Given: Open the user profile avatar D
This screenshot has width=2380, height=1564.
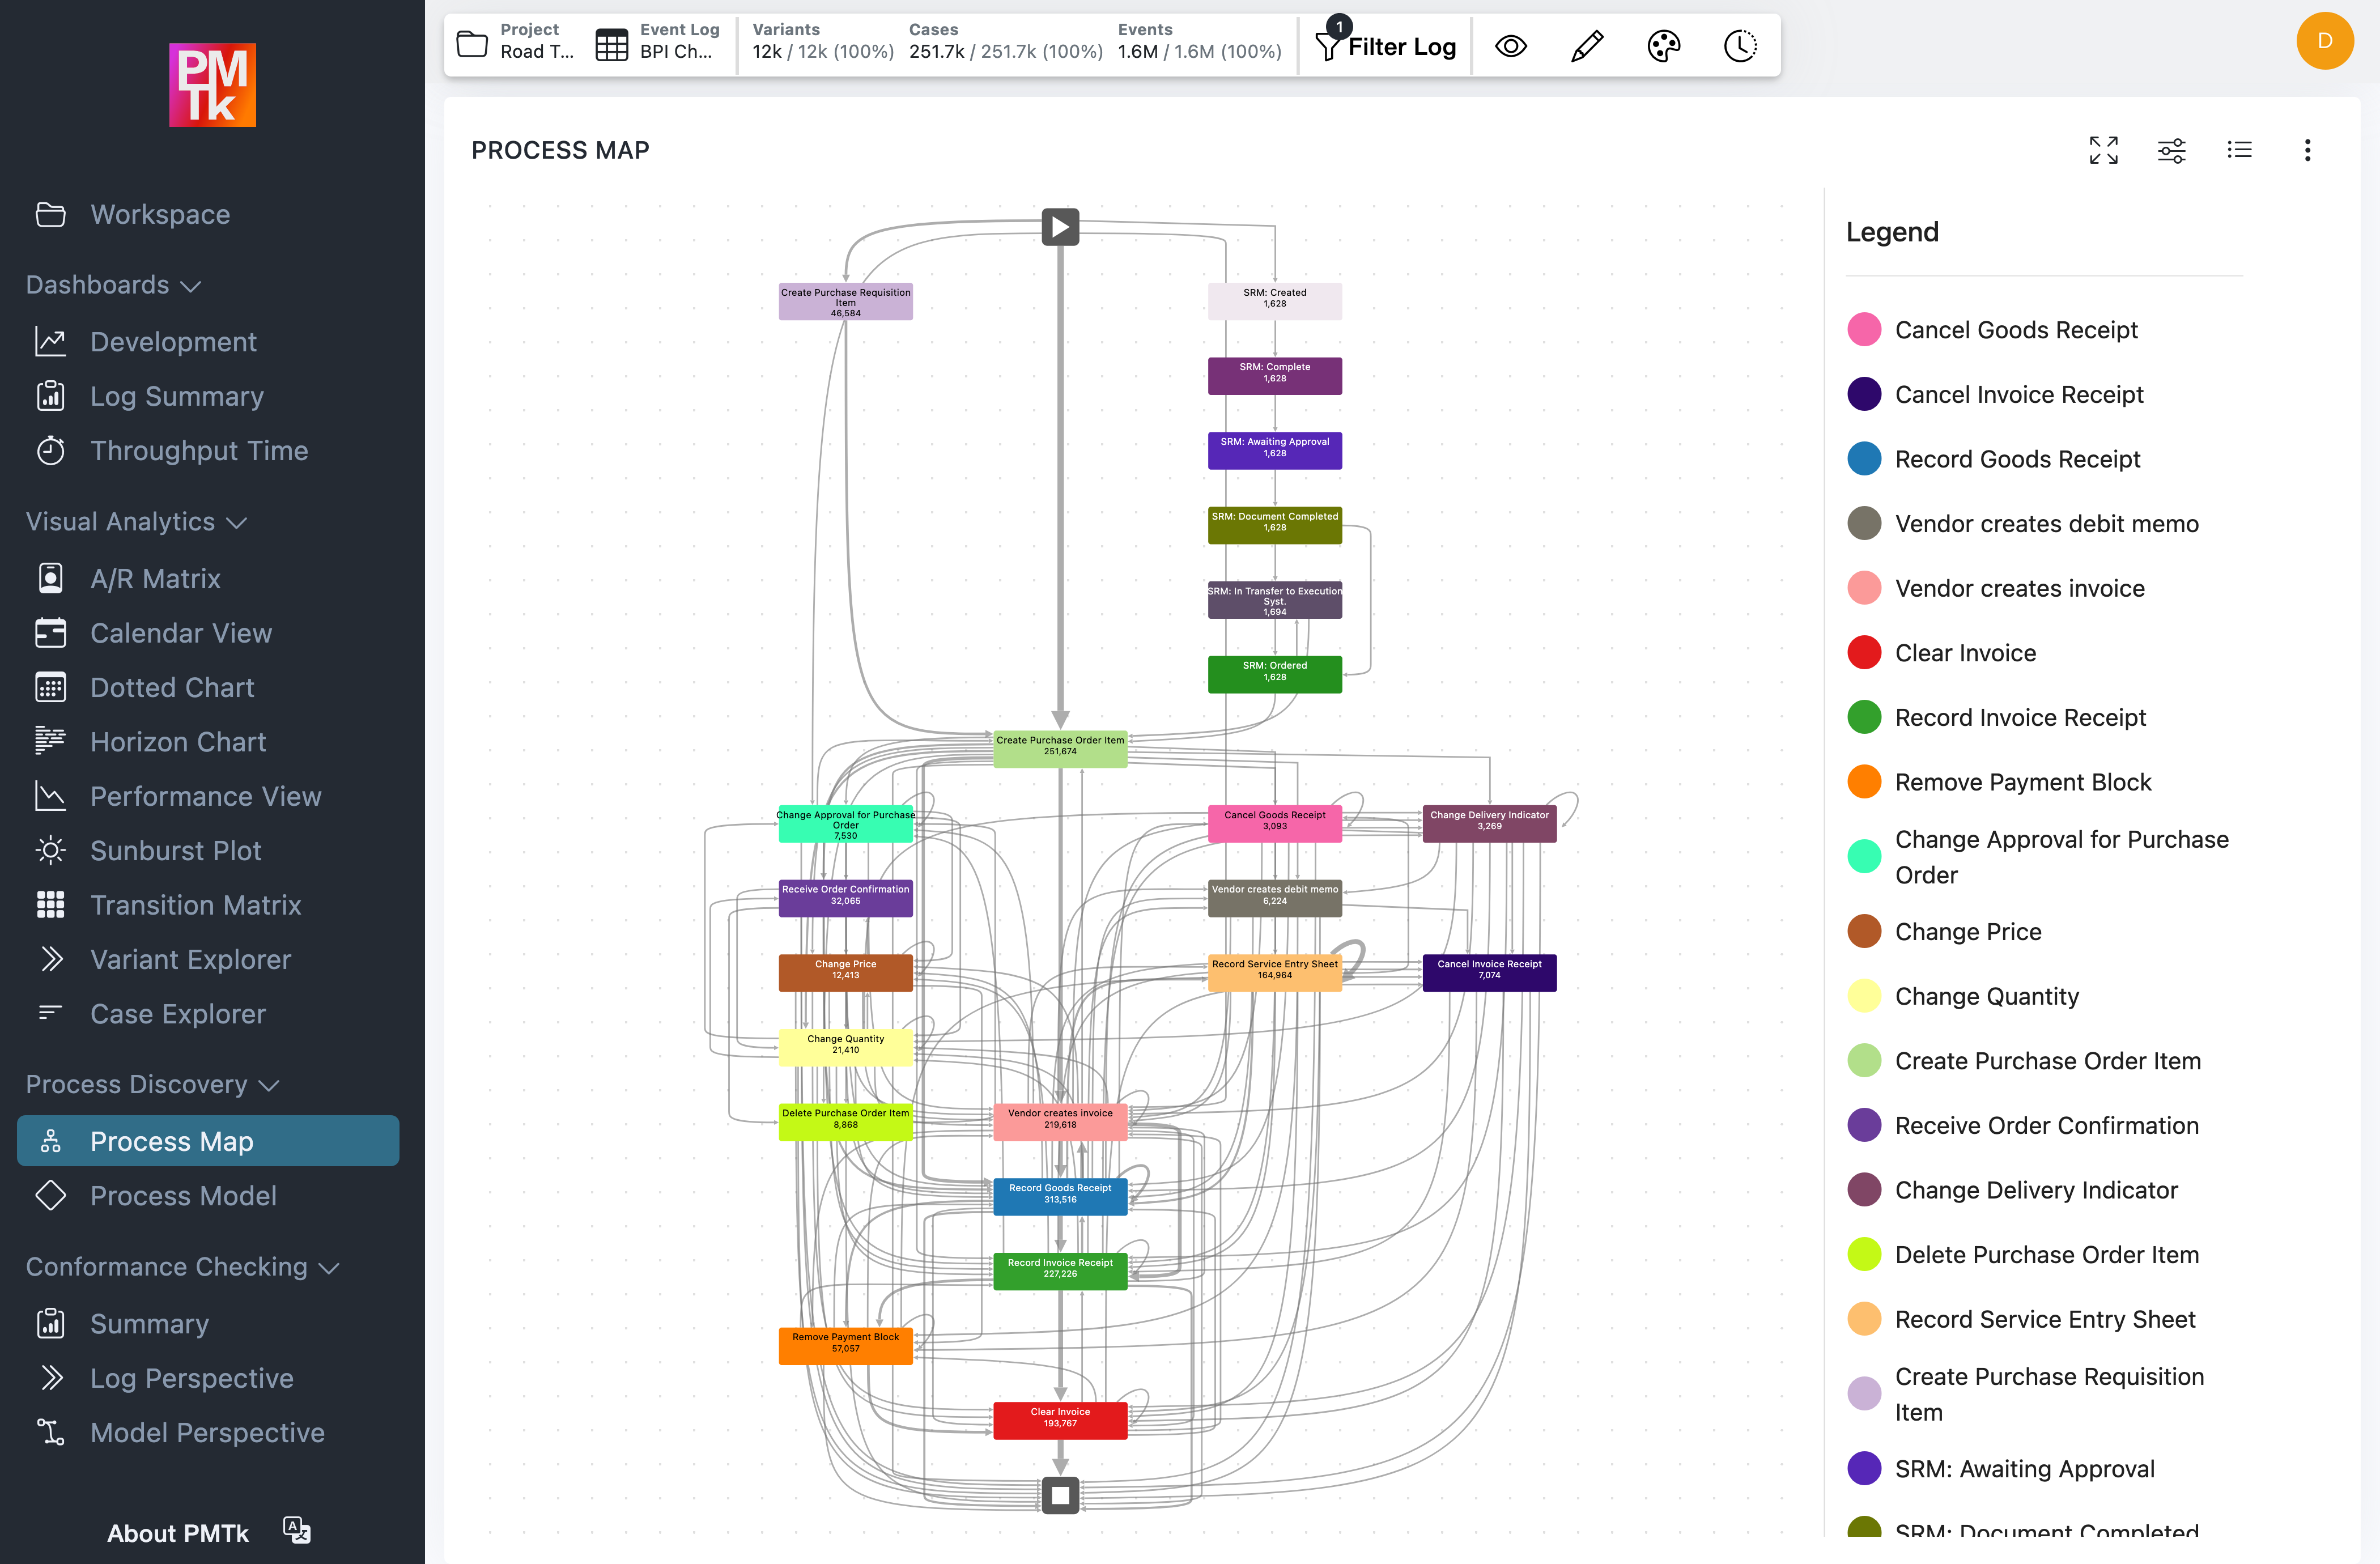Looking at the screenshot, I should tap(2324, 41).
